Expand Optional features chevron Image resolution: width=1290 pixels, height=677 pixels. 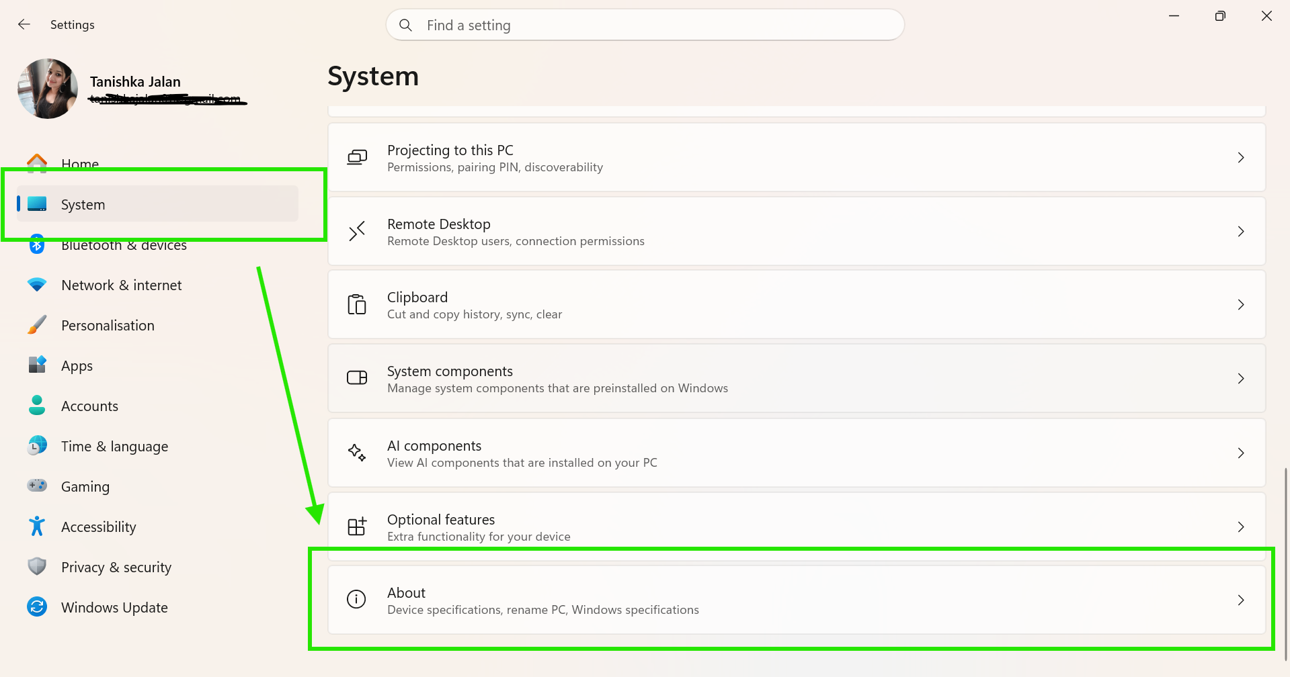point(1241,527)
